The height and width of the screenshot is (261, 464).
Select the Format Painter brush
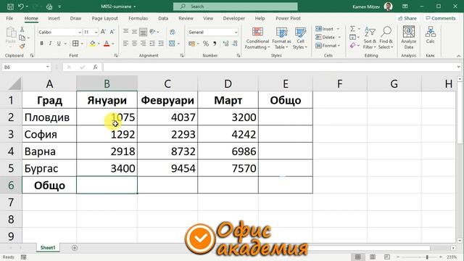22,46
